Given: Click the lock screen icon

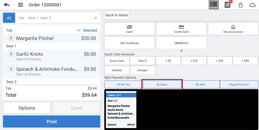Looking at the screenshot, I should click(240, 5).
